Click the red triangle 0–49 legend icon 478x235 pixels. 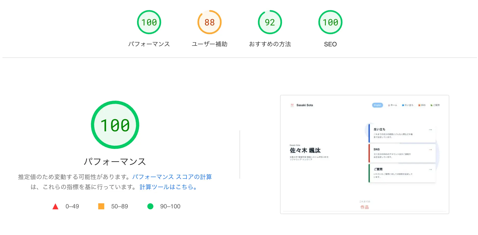55,207
